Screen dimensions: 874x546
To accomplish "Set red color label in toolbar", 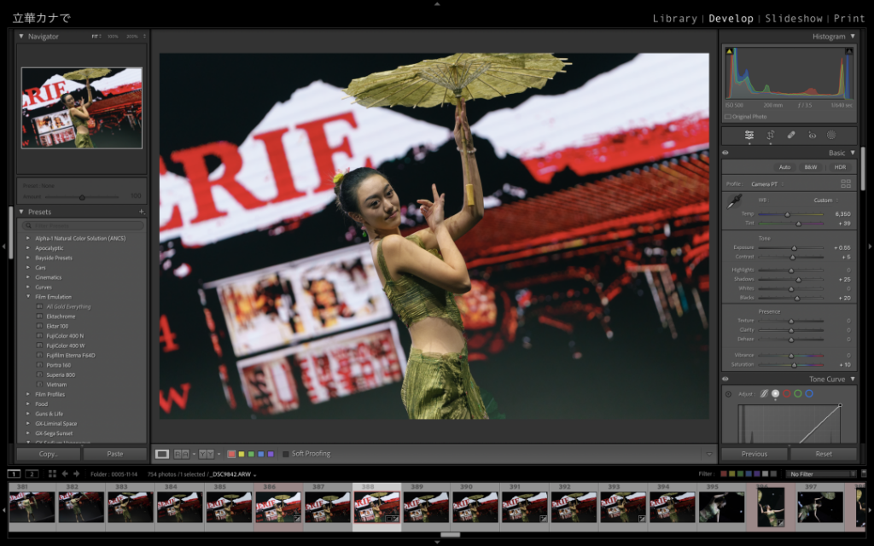I will tap(231, 454).
